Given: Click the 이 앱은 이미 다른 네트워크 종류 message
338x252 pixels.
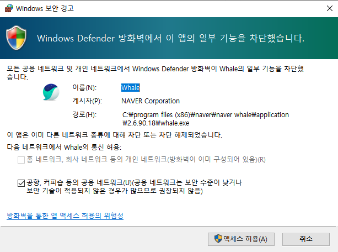Looking at the screenshot, I should (x=114, y=135).
